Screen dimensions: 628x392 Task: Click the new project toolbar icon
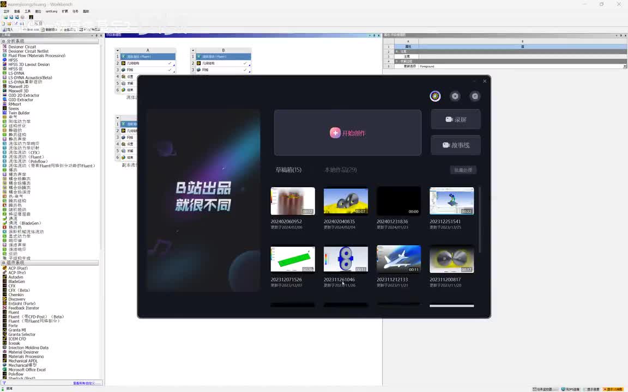click(x=4, y=23)
